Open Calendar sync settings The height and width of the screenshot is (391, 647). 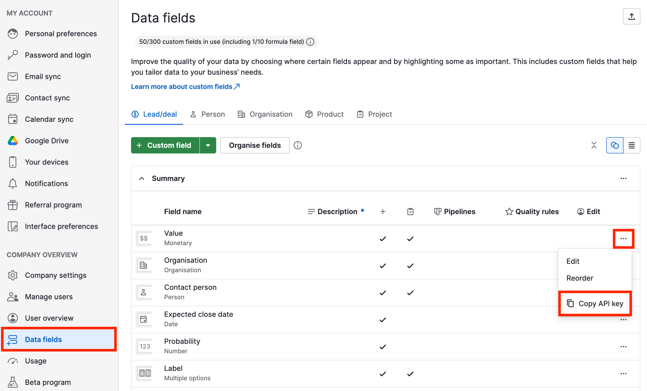point(59,119)
